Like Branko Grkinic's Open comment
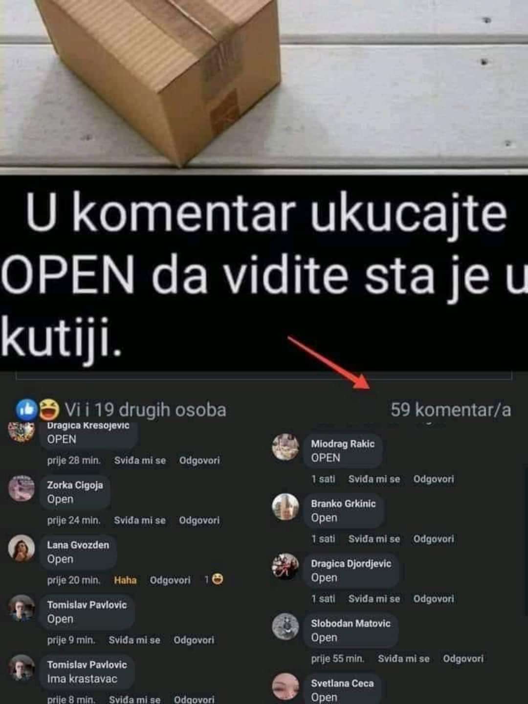This screenshot has width=528, height=704. [x=374, y=539]
